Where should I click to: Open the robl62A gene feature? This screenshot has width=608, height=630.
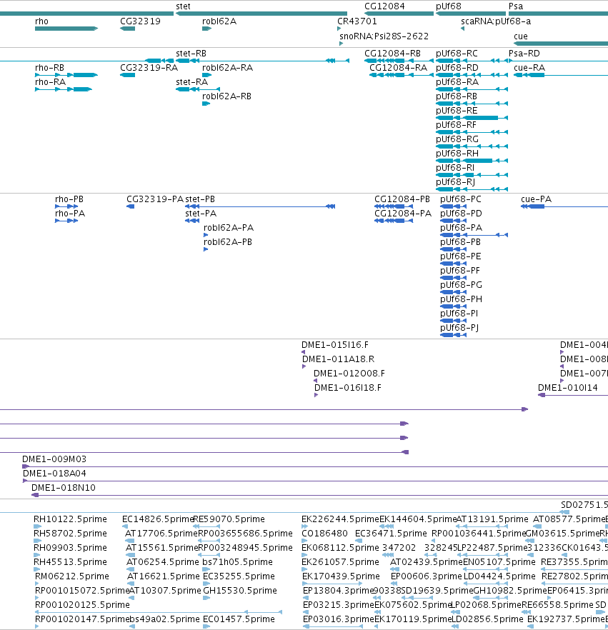pos(206,29)
